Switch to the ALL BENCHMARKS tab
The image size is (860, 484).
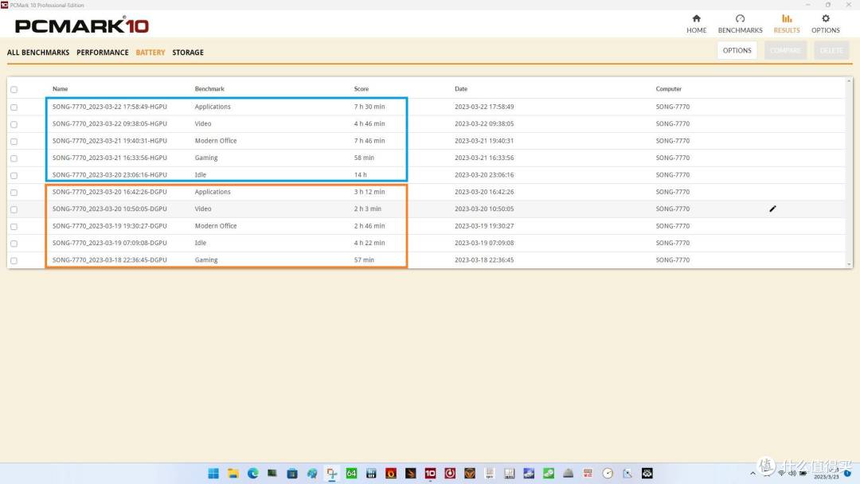tap(38, 53)
